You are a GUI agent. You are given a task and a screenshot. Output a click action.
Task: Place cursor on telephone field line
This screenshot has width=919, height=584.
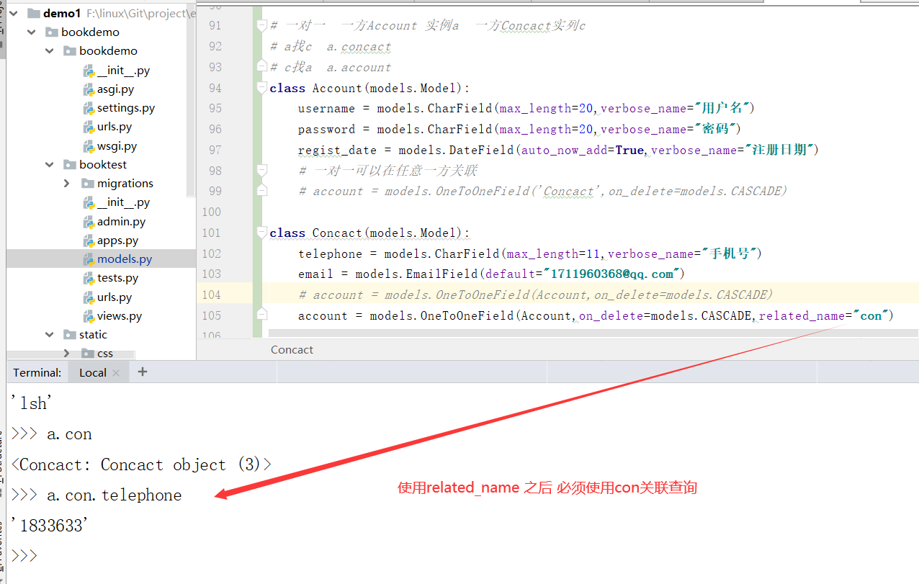pos(530,253)
